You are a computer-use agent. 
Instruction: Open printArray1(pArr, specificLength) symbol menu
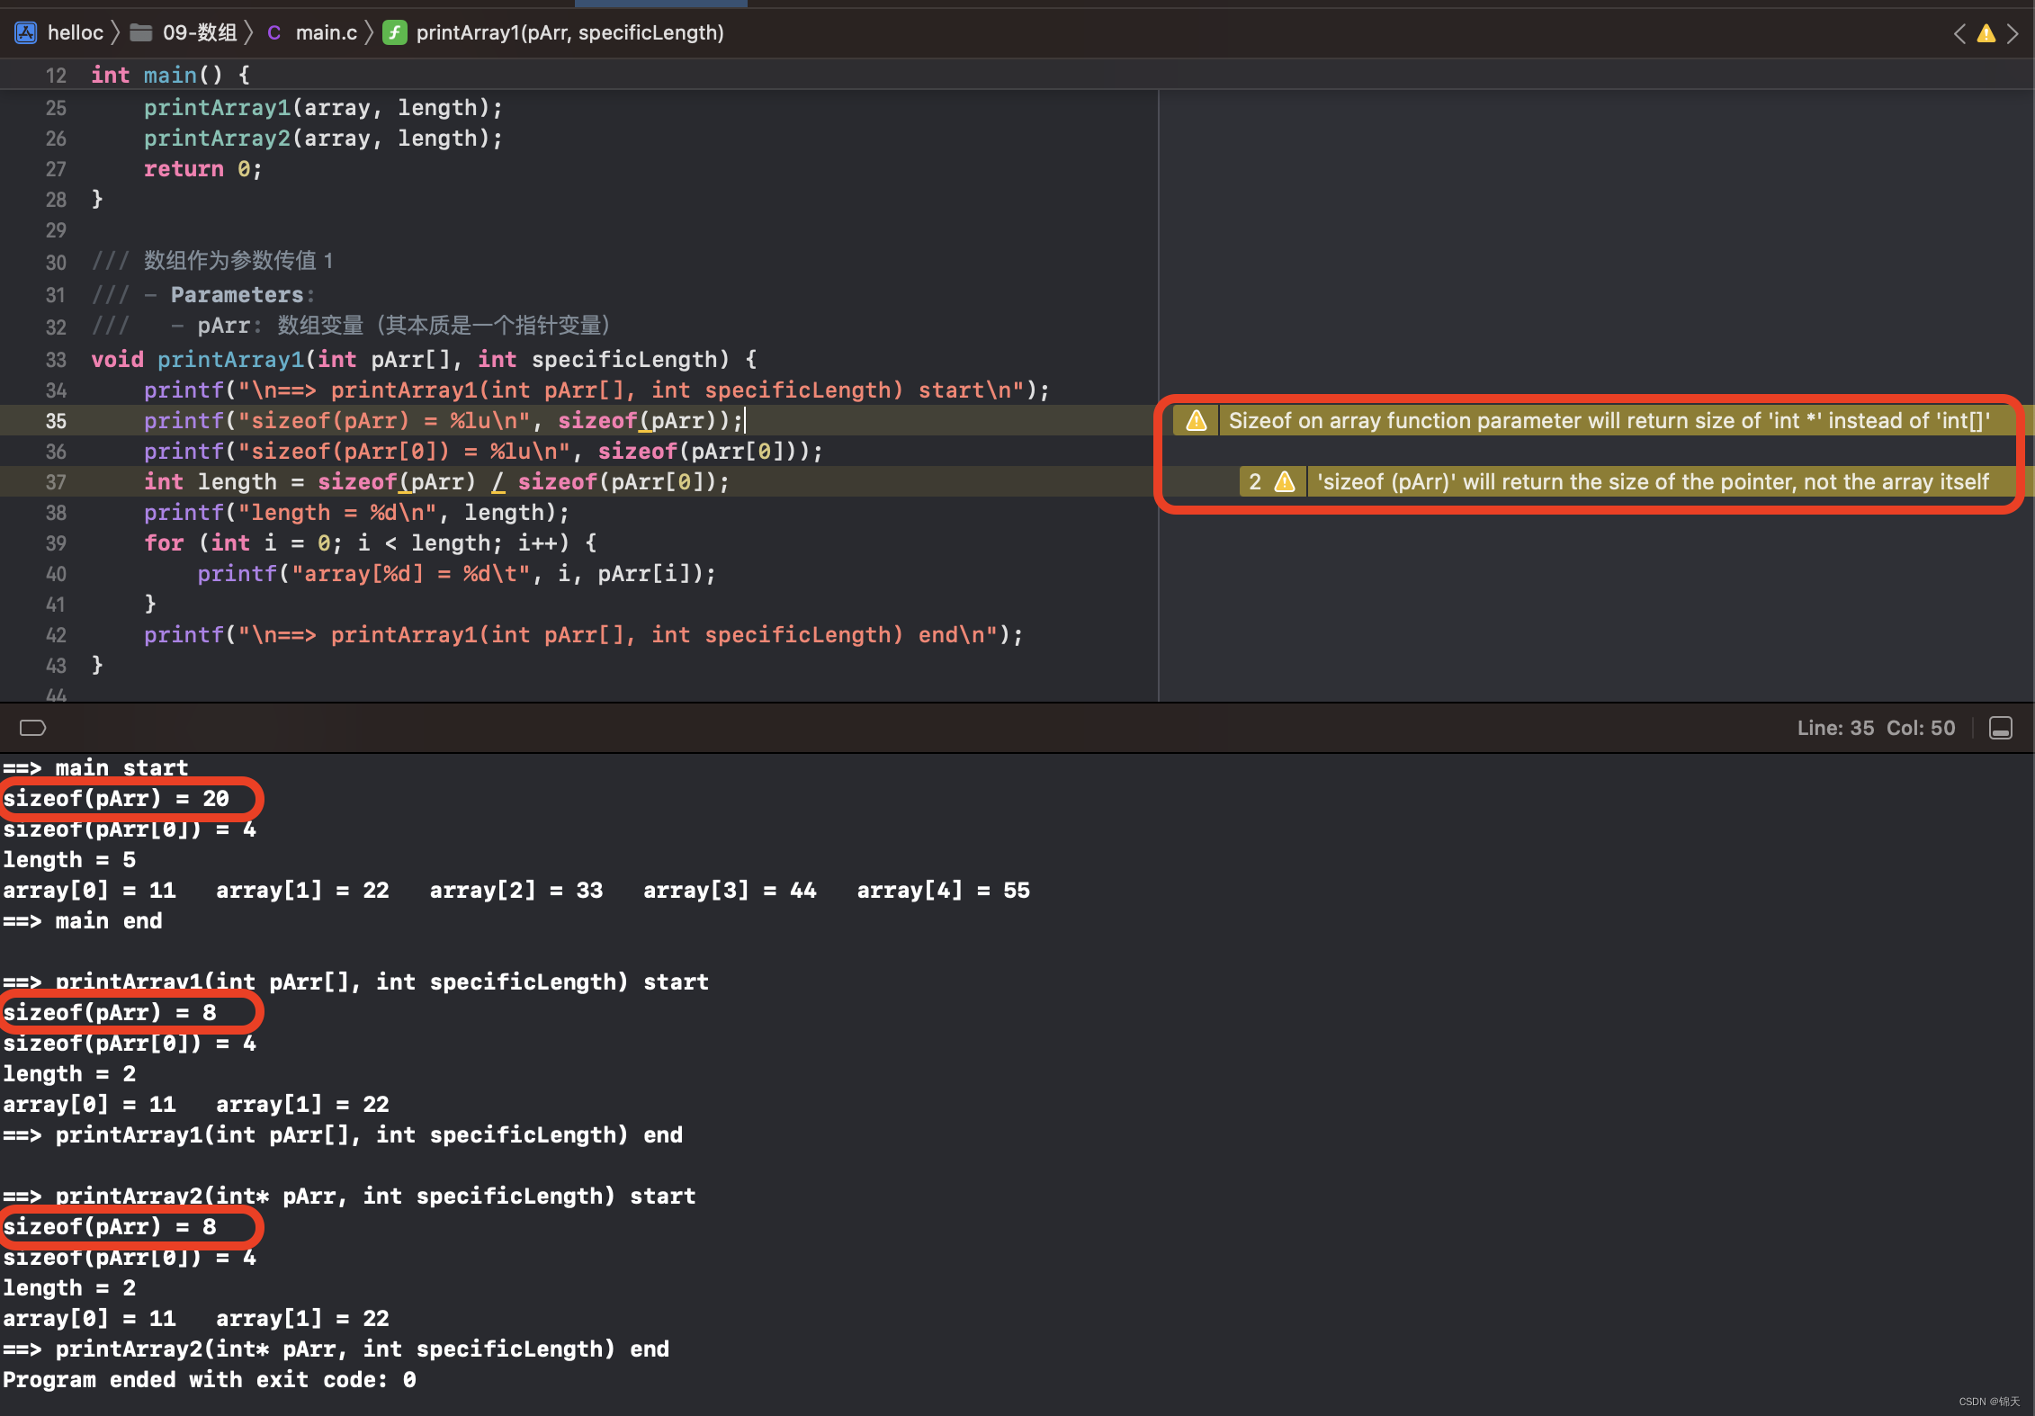tap(570, 33)
